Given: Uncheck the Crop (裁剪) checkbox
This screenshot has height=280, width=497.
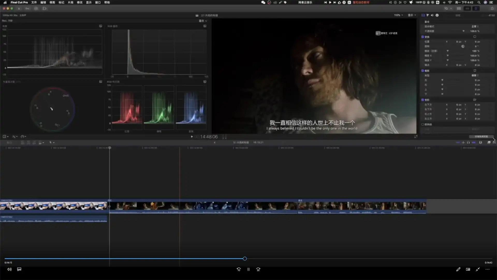Looking at the screenshot, I should [x=423, y=71].
